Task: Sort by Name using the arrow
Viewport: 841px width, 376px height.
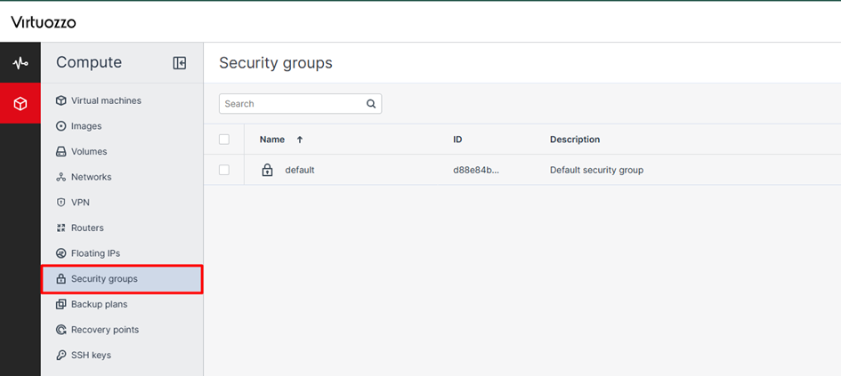Action: [x=300, y=140]
